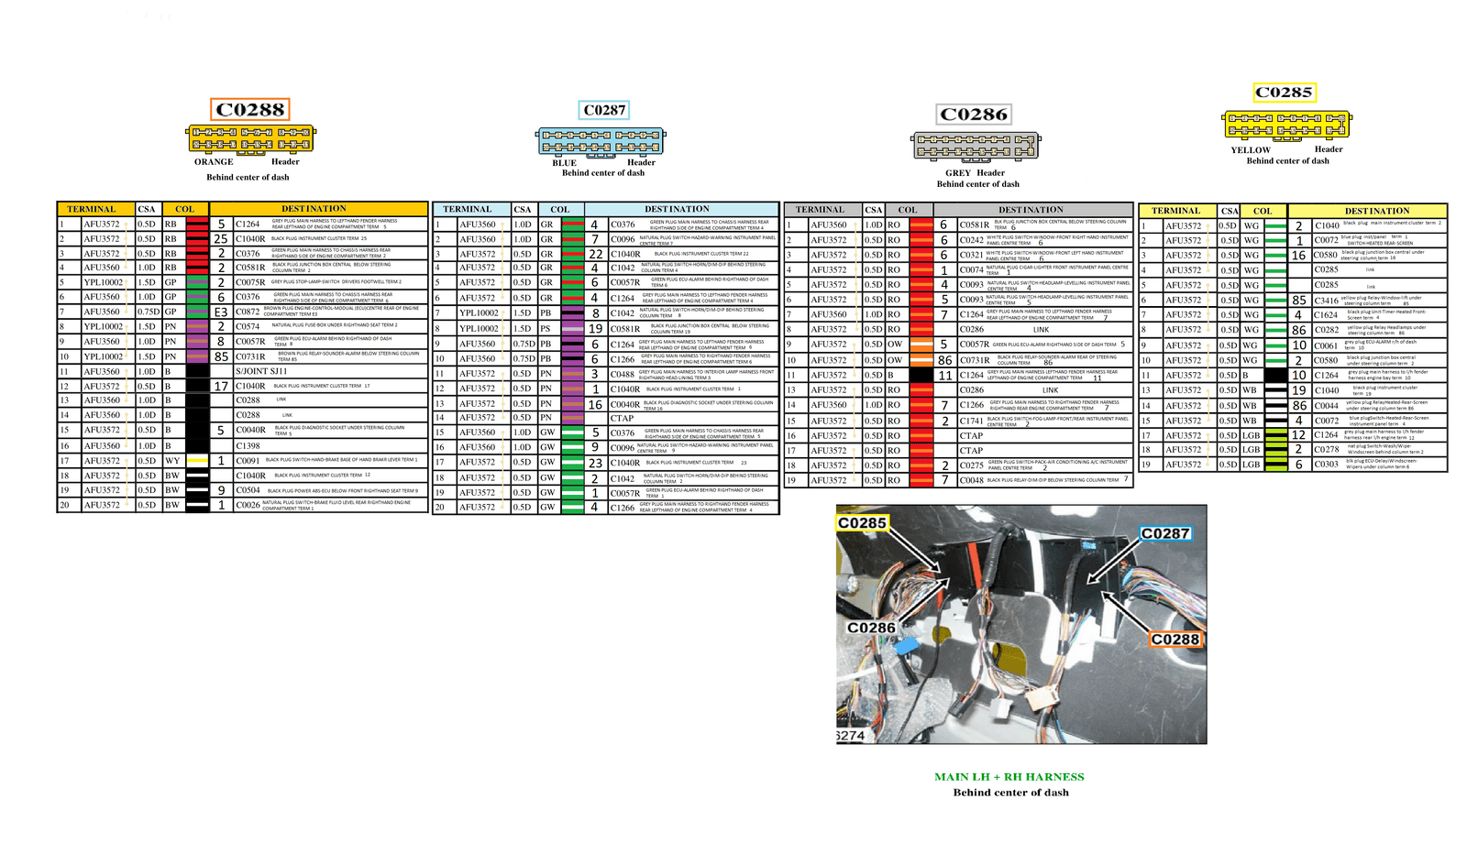Click the CSA header of the C0285 table
1467x843 pixels.
pos(1230,211)
